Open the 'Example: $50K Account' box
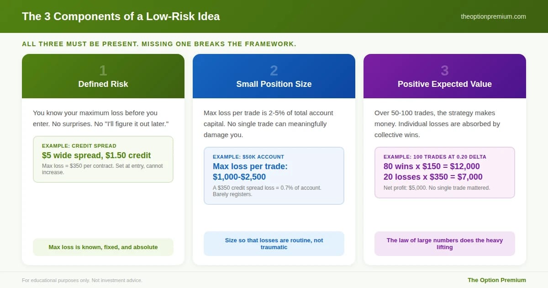Viewport: 548px width, 288px height. point(274,176)
